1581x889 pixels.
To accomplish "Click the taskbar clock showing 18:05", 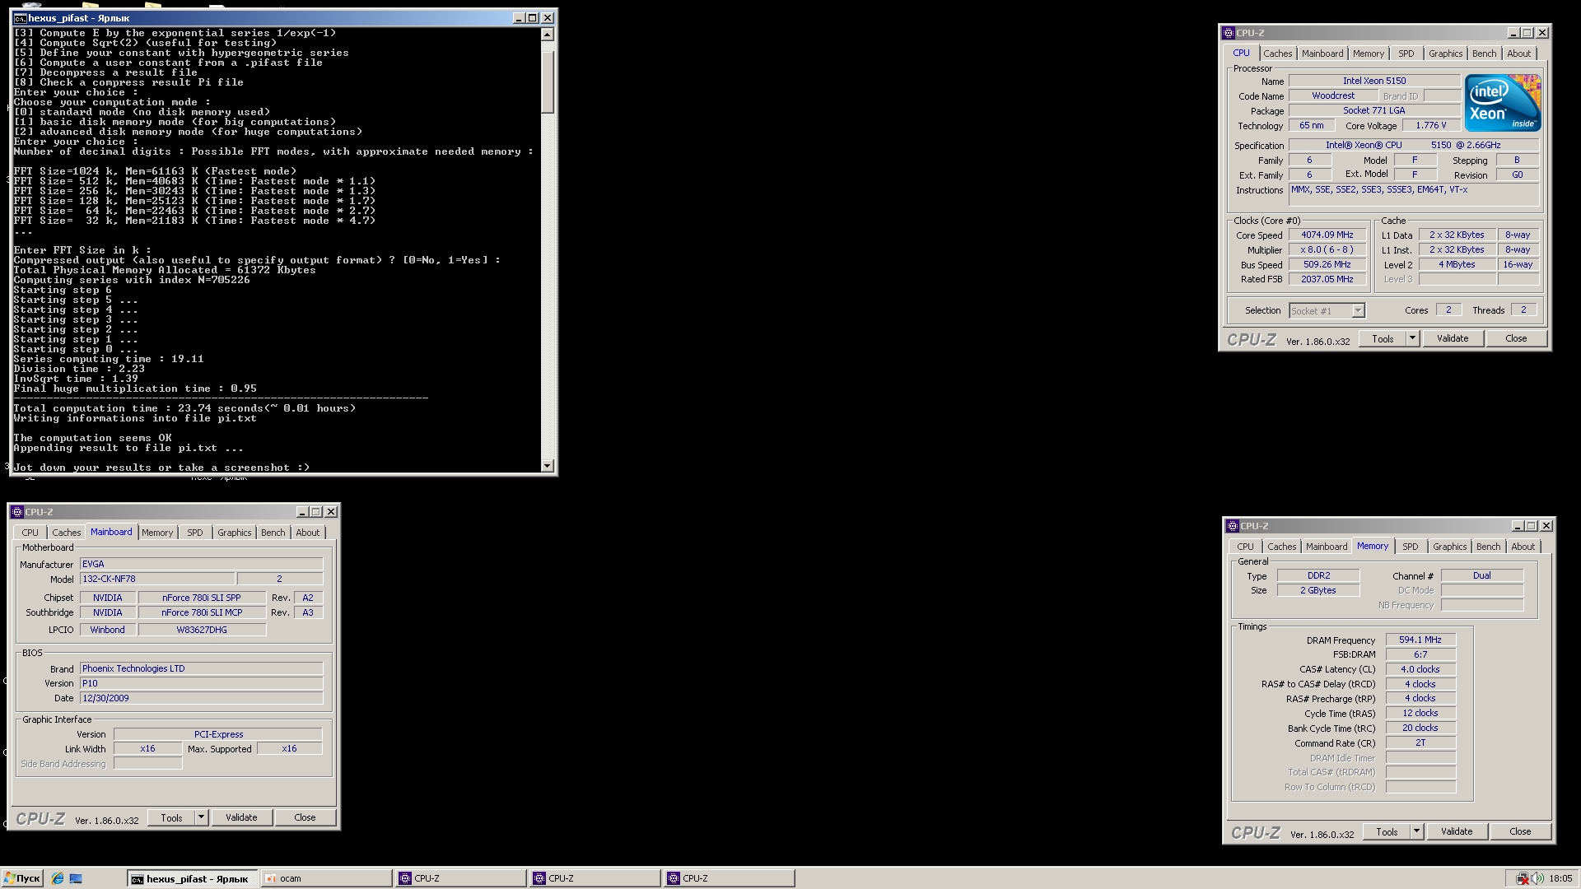I will coord(1560,878).
